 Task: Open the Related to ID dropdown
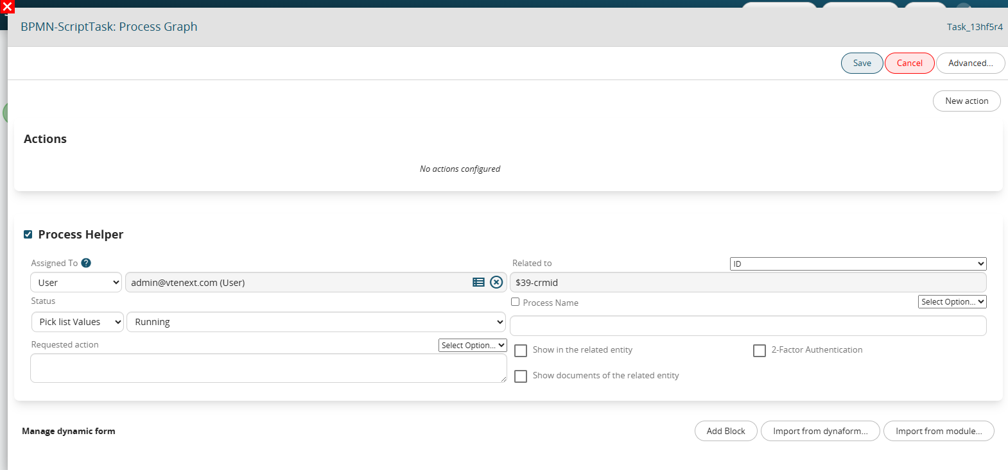(858, 264)
